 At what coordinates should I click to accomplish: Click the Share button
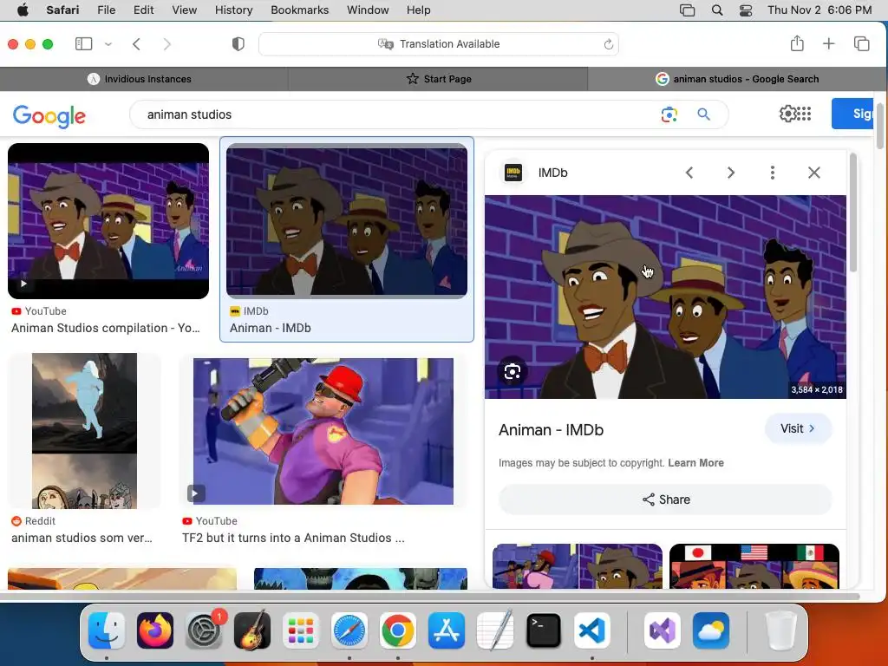665,499
